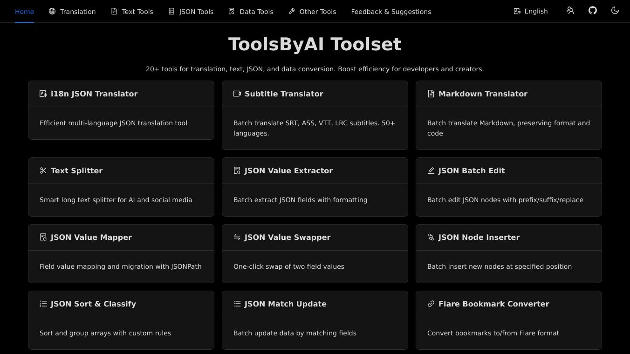Viewport: 630px width, 354px height.
Task: Click the swap arrows icon on JSON Value Swapper
Action: 237,237
